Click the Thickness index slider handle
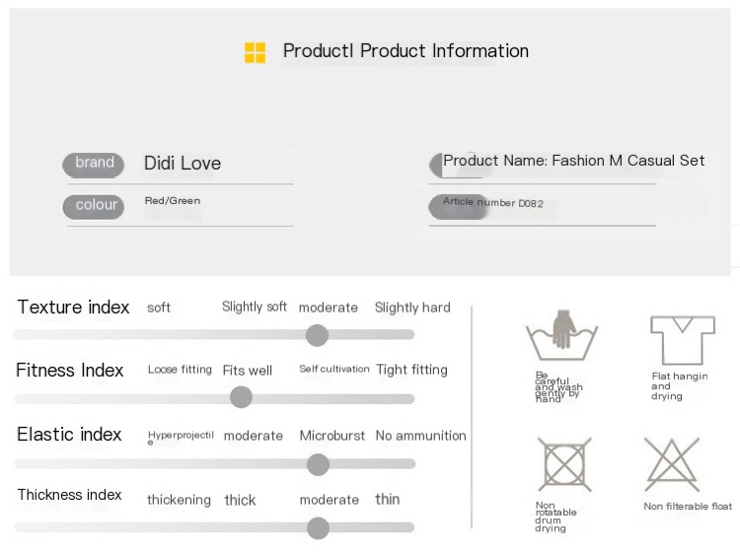 tap(318, 528)
